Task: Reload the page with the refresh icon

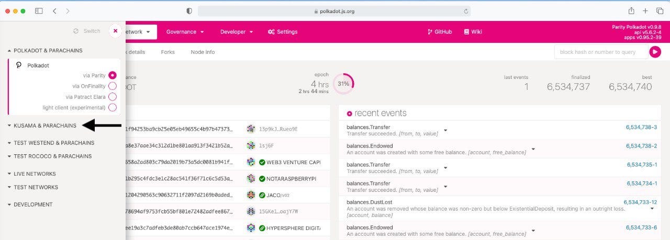Action: [466, 11]
